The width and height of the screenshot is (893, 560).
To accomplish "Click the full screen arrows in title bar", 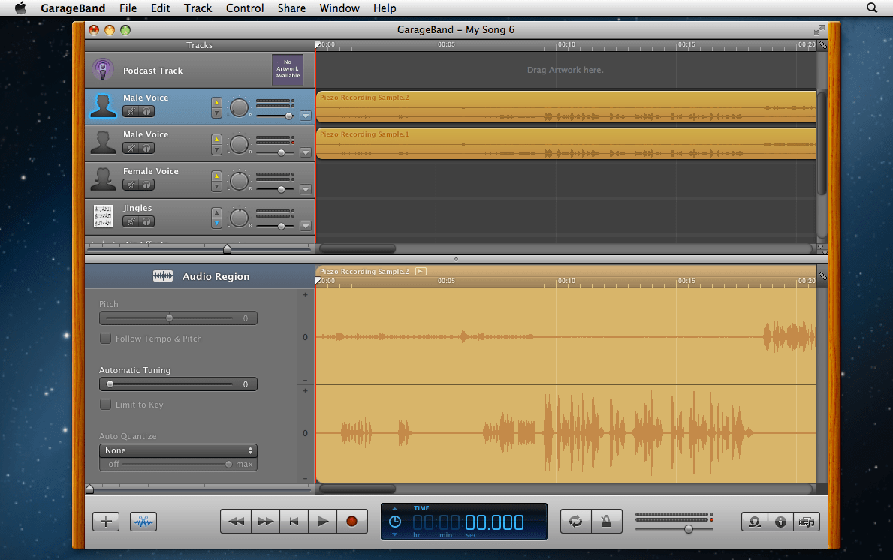I will click(x=819, y=29).
